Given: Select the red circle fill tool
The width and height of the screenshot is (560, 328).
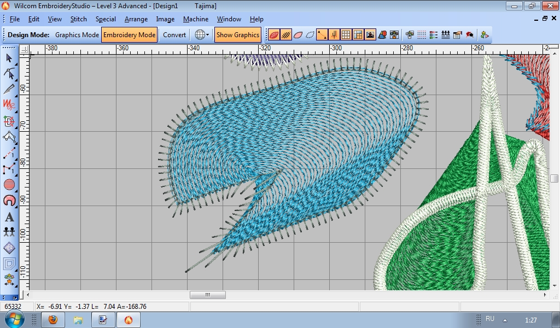Looking at the screenshot, I should 9,185.
